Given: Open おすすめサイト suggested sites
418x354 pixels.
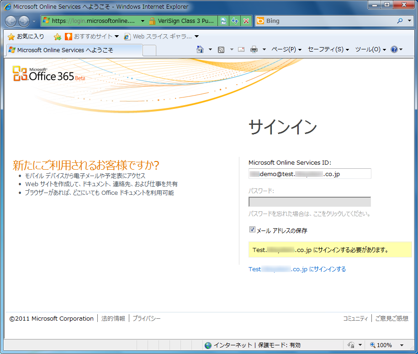Looking at the screenshot, I should coord(92,37).
